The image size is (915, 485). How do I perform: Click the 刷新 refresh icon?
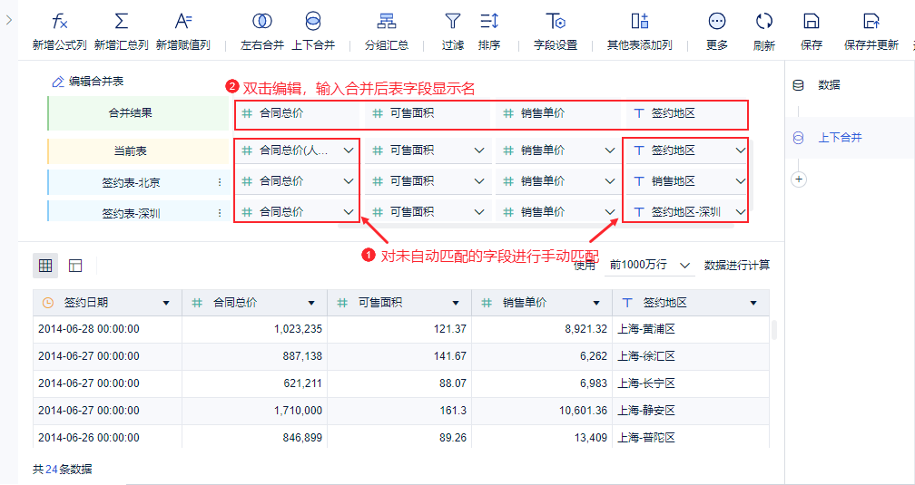[x=764, y=22]
